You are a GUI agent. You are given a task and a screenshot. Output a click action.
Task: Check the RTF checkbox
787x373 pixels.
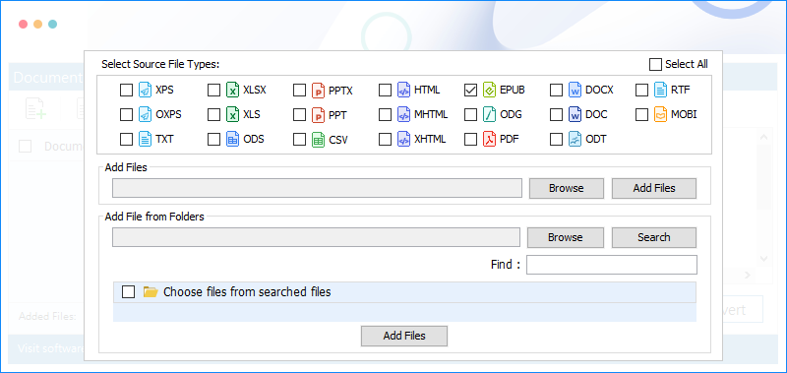[x=642, y=91]
